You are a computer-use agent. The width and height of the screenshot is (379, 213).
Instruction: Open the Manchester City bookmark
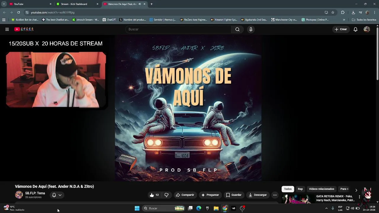pos(284,20)
